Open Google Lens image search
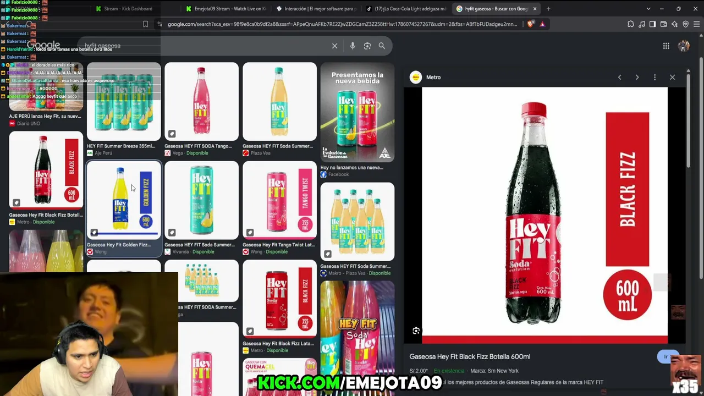 367,46
